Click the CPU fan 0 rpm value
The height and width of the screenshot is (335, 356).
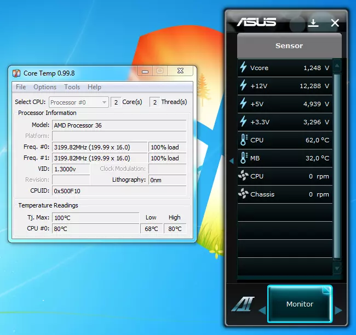tap(319, 176)
